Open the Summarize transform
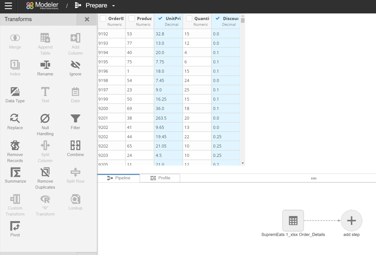This screenshot has height=255, width=376. tap(15, 172)
